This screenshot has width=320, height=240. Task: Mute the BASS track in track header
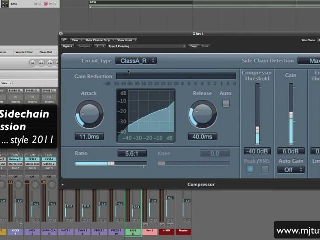(x=51, y=4)
